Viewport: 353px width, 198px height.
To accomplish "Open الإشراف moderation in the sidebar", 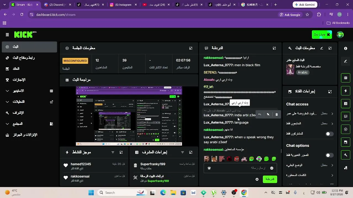I will click(x=30, y=113).
